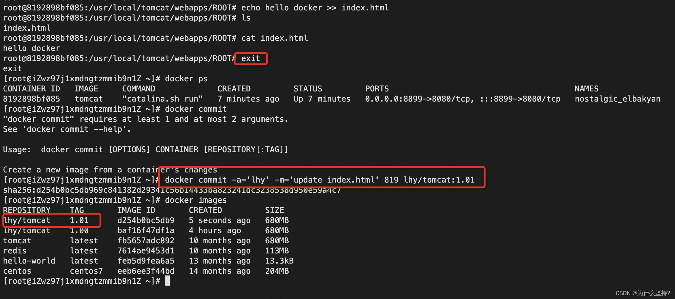Click the 'docker ps' command

[186, 79]
